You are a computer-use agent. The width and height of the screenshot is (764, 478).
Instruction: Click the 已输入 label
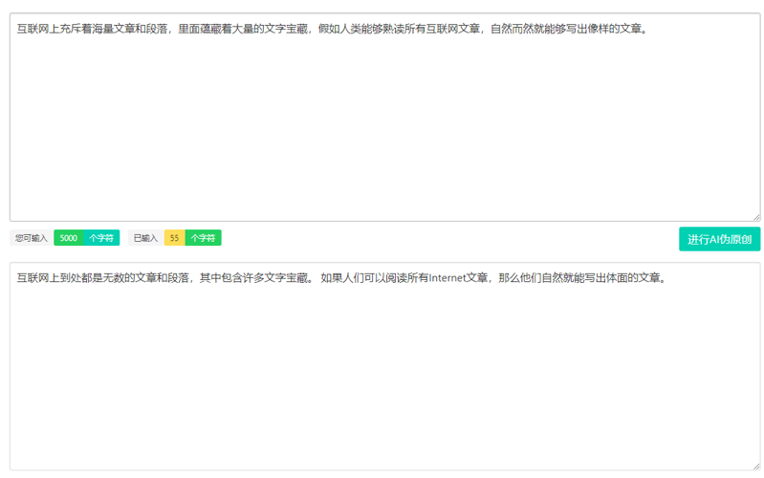(145, 238)
